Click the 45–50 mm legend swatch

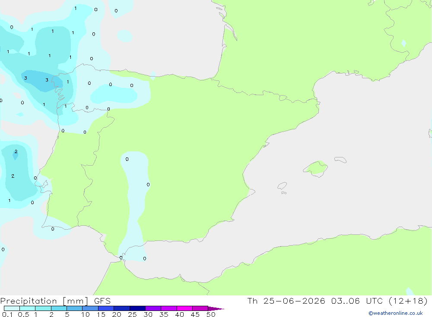(x=200, y=308)
